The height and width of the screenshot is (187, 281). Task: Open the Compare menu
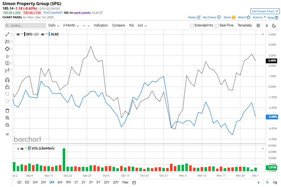118,25
